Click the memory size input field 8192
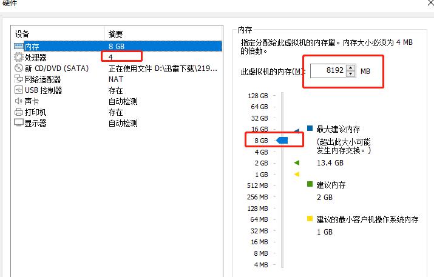This screenshot has height=277, width=434. (x=328, y=71)
